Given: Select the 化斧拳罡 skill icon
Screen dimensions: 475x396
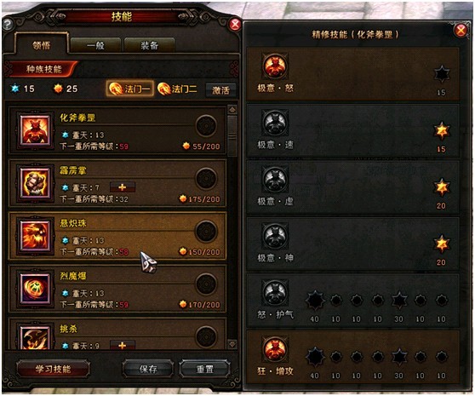Looking at the screenshot, I should click(x=35, y=130).
